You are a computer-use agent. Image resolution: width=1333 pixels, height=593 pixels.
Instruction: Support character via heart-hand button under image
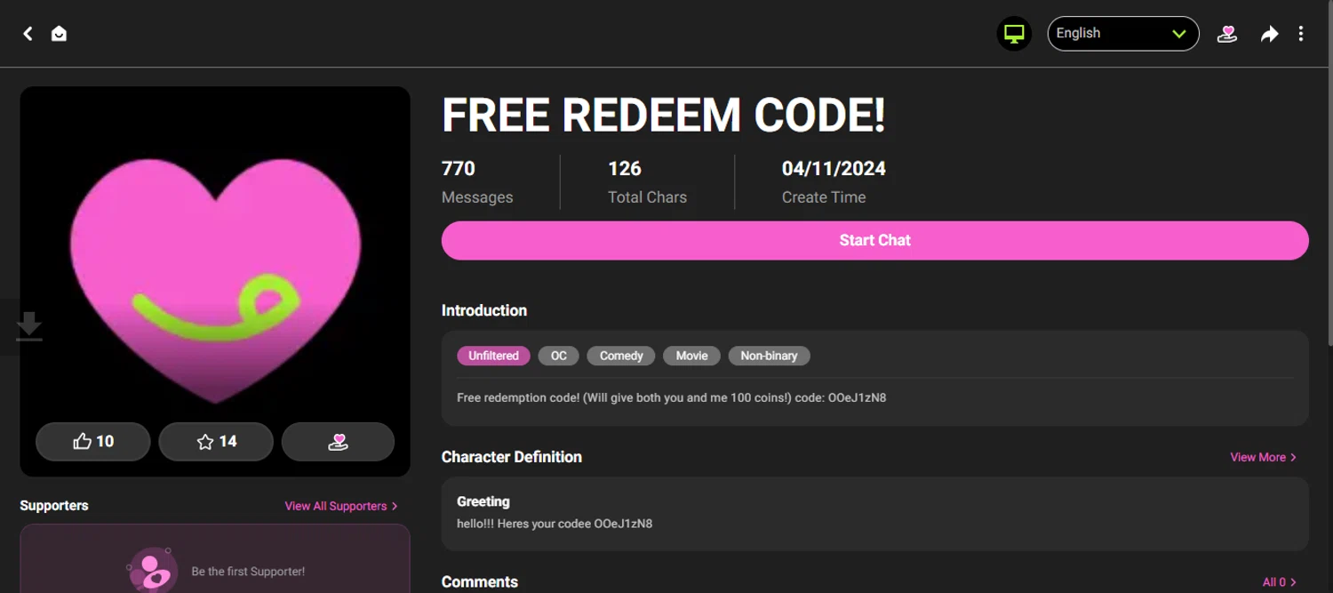338,441
